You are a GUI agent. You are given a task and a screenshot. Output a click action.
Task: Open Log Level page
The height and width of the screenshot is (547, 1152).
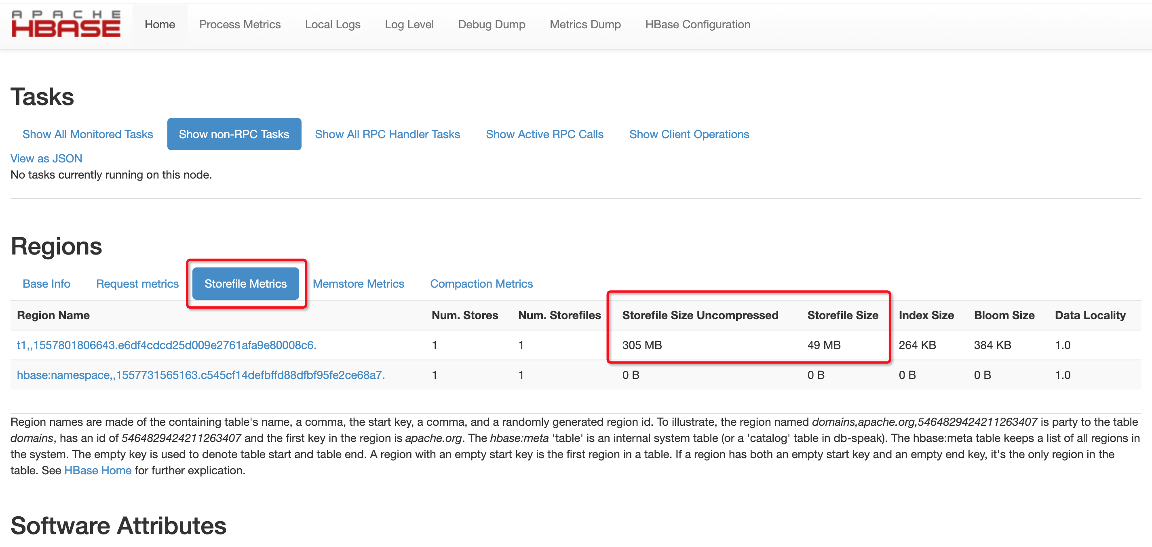tap(409, 24)
